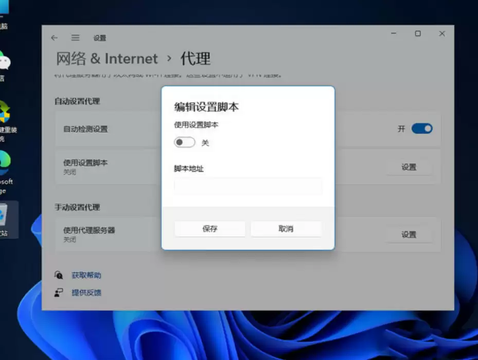Click the 提供反馈 feedback person icon
Viewport: 478px width, 360px height.
pyautogui.click(x=58, y=293)
